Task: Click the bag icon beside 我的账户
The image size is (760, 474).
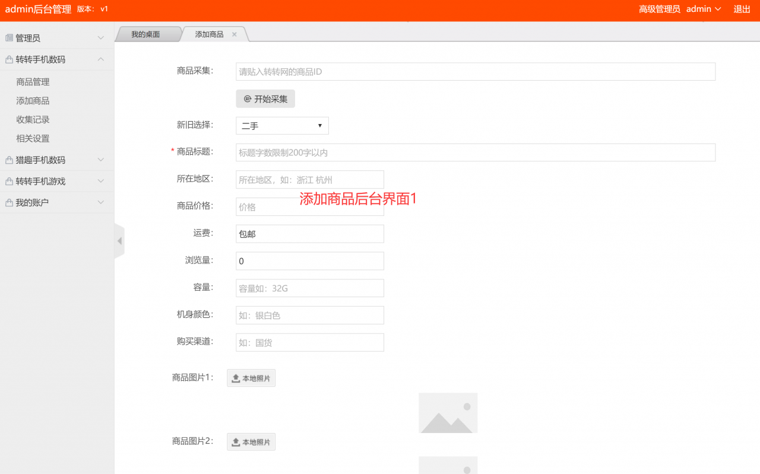Action: click(x=9, y=203)
